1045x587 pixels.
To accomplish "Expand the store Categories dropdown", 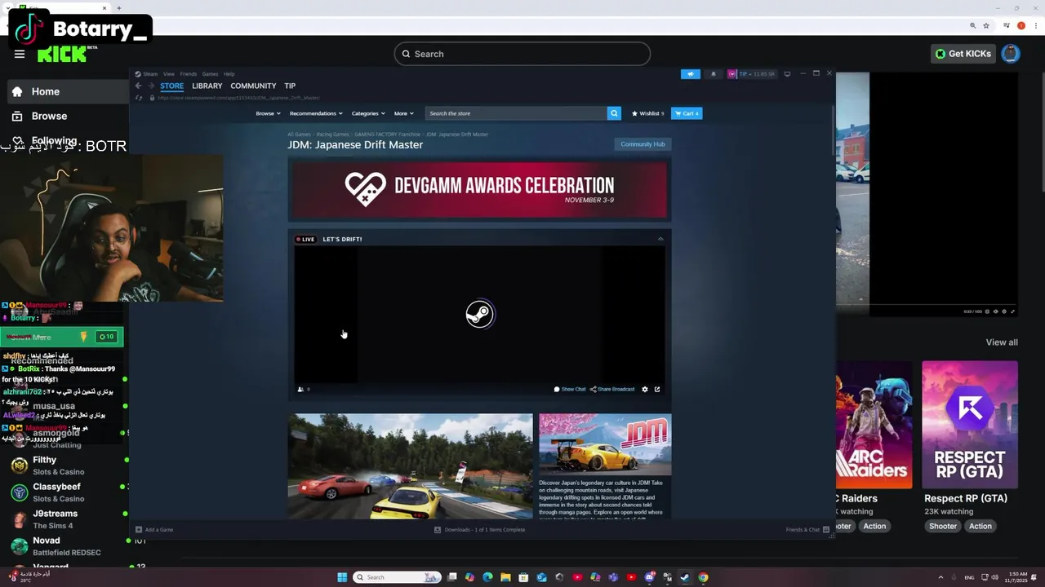I will pyautogui.click(x=367, y=113).
